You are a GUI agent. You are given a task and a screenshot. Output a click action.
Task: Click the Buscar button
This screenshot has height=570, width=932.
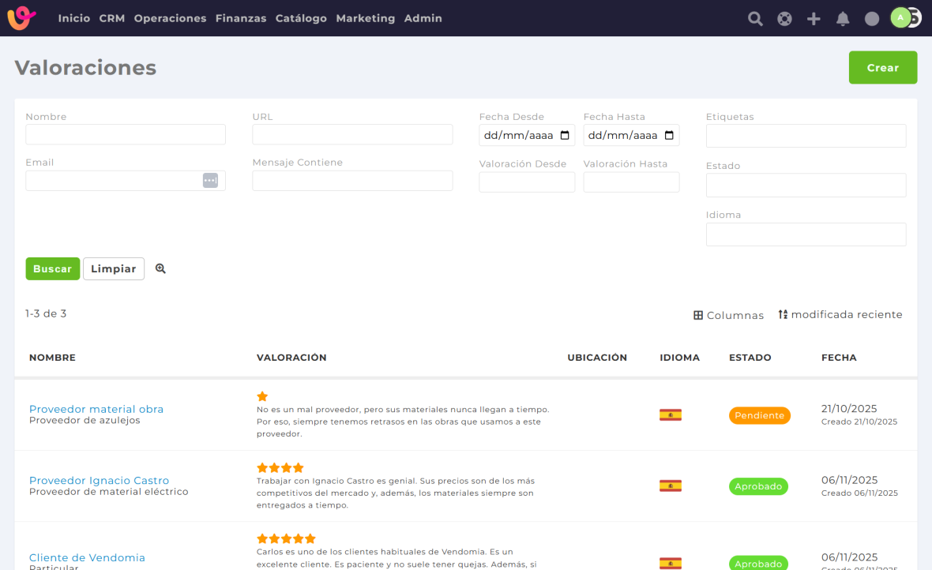pos(53,269)
